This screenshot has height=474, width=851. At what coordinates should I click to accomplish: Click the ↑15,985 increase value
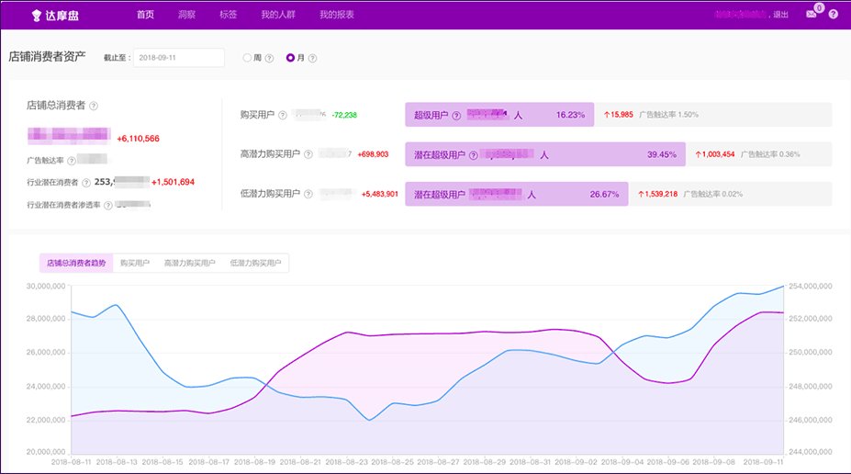coord(618,115)
